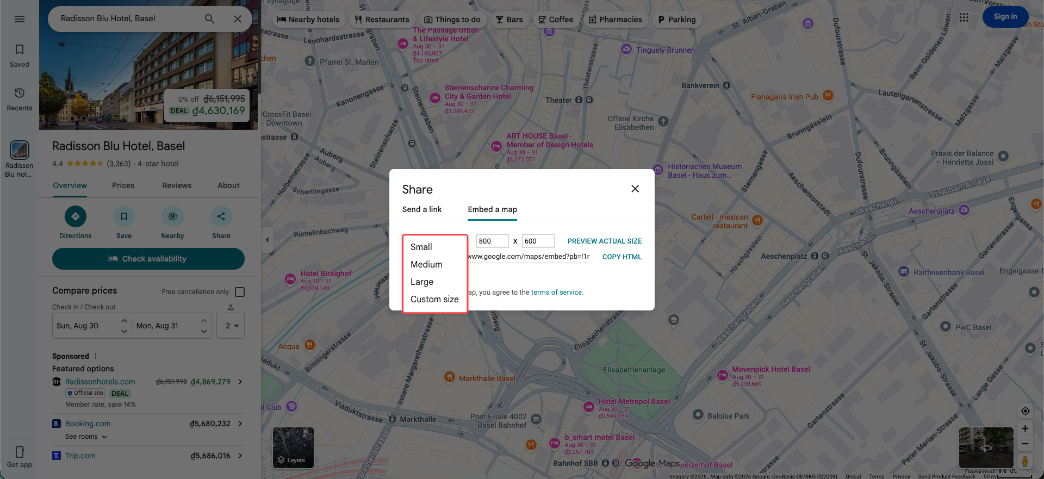Expand Radissonhotels.com price option arrow
1044x479 pixels.
240,382
